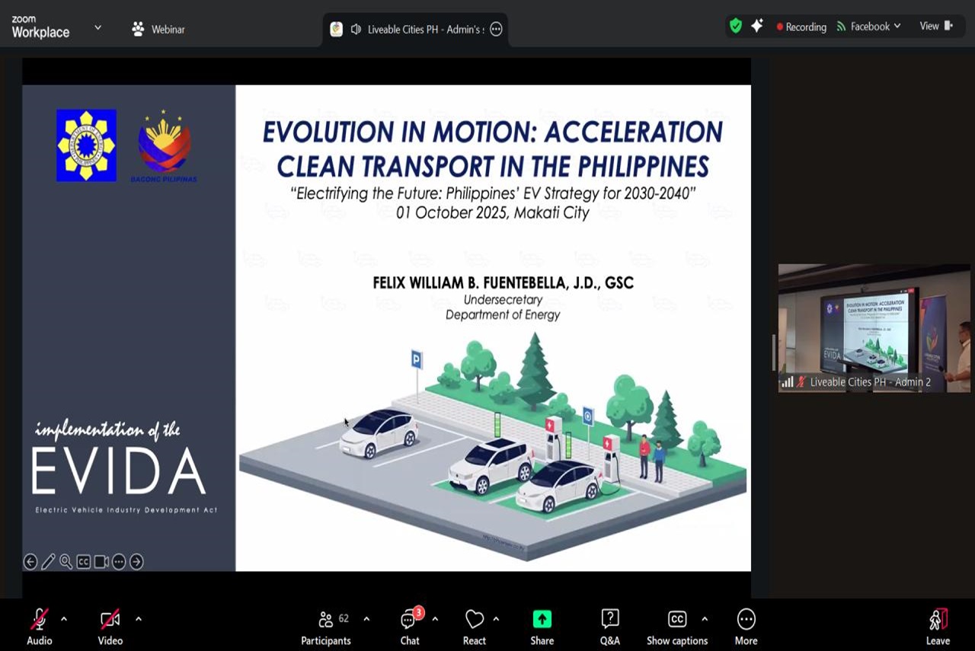This screenshot has height=651, width=975.
Task: Open the Participants panel
Action: coord(326,627)
